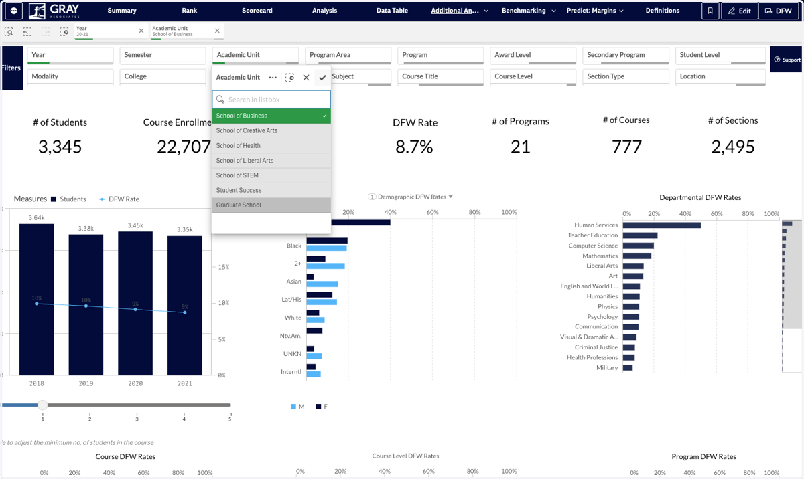Screen dimensions: 804x479
Task: Open Demographic DFW Rates chart dropdown
Action: (411, 197)
